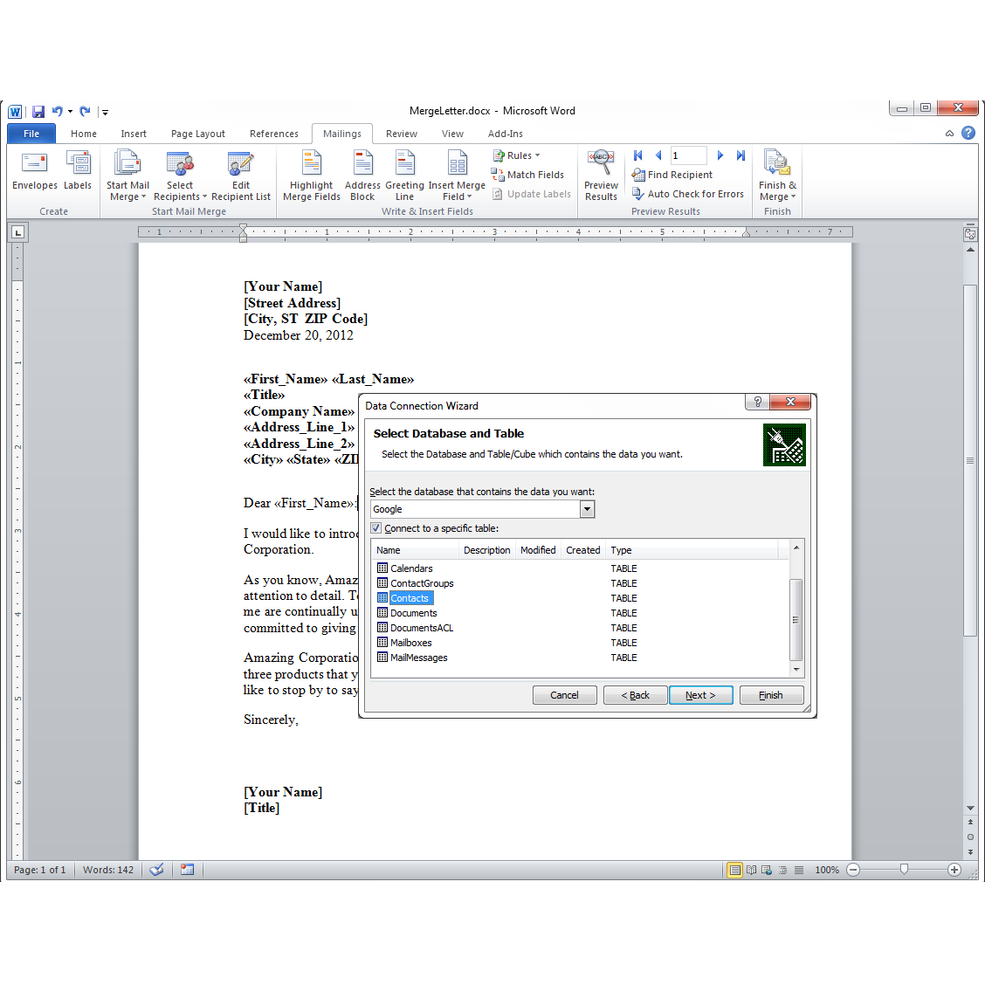Viewport: 985px width, 985px height.
Task: Go to next record
Action: coord(720,155)
